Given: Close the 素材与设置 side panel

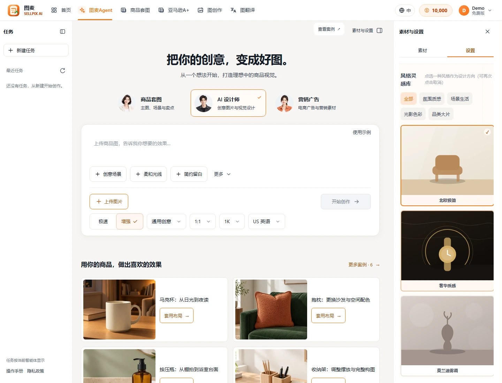Looking at the screenshot, I should click(487, 32).
